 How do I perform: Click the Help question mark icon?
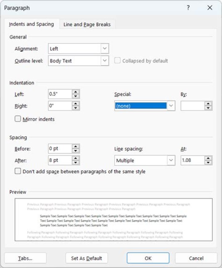[x=188, y=8]
